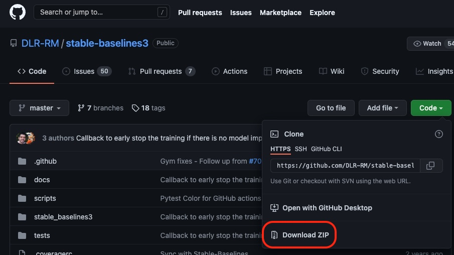Open Gym fixes commit message
Viewport: 454px width, 255px height.
pos(204,161)
